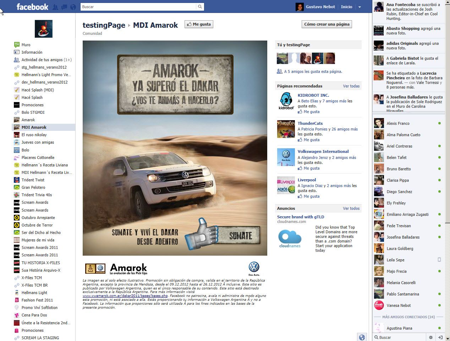Click chat Buscar search field
The height and width of the screenshot is (341, 450).
pos(399,337)
